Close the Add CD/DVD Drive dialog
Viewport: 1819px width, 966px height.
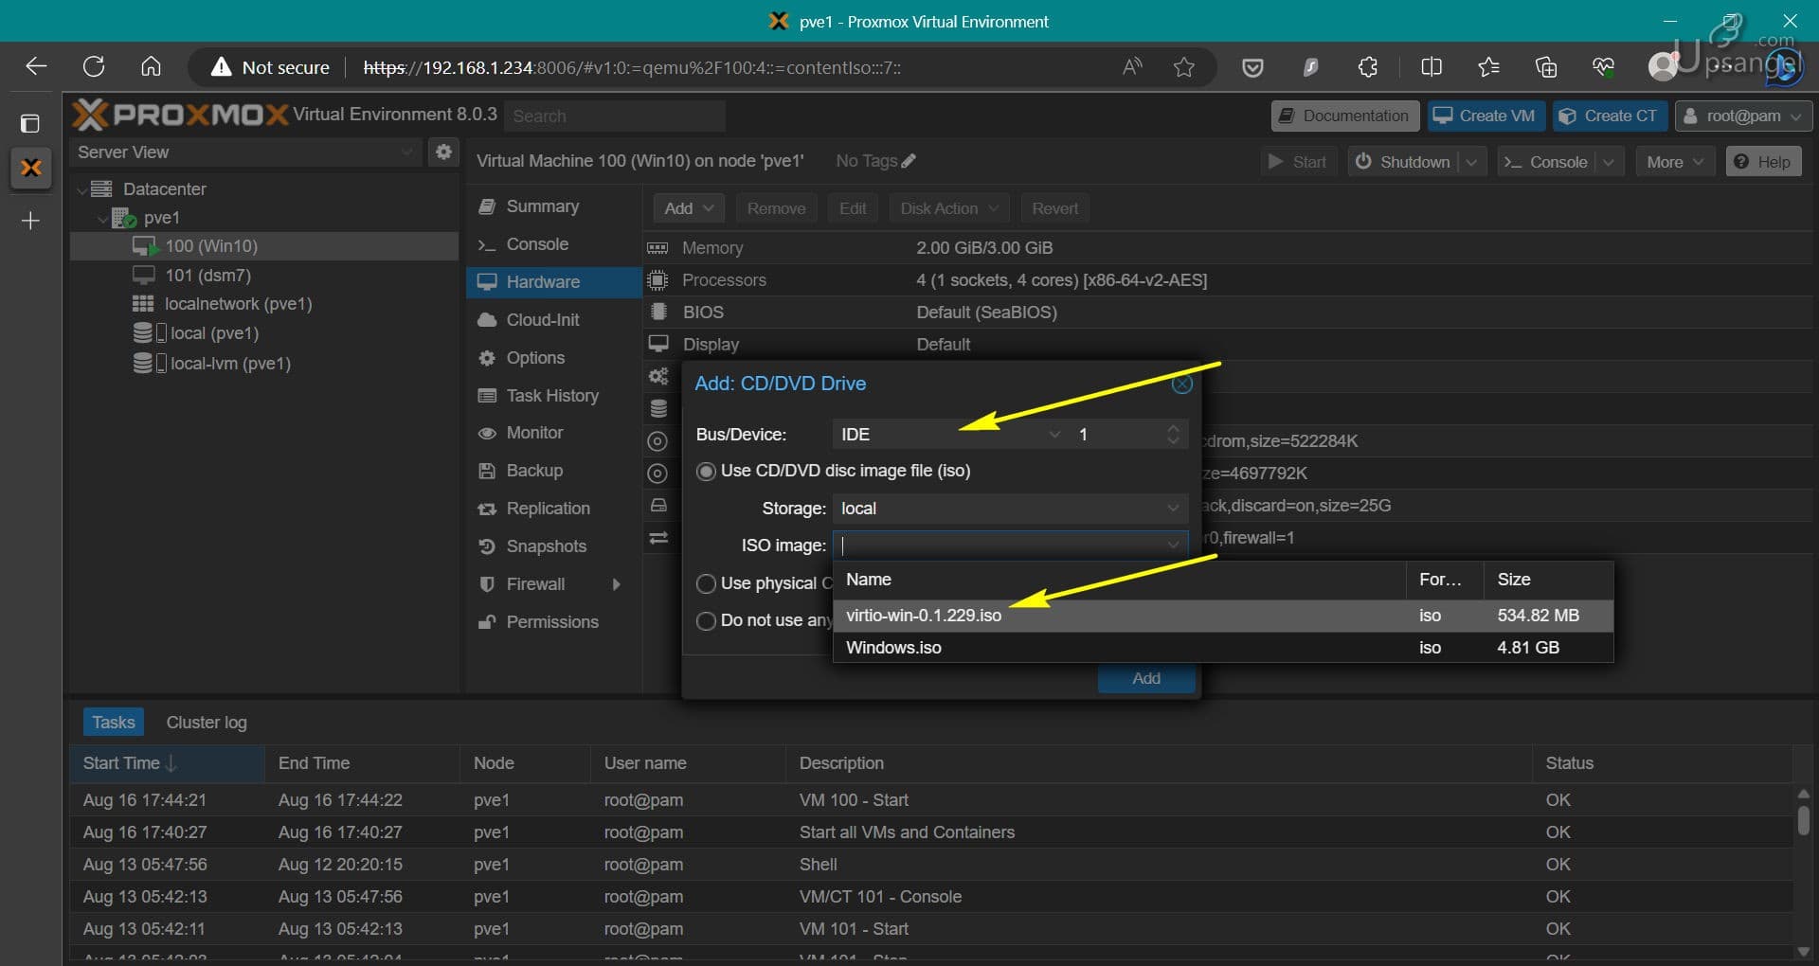point(1181,384)
